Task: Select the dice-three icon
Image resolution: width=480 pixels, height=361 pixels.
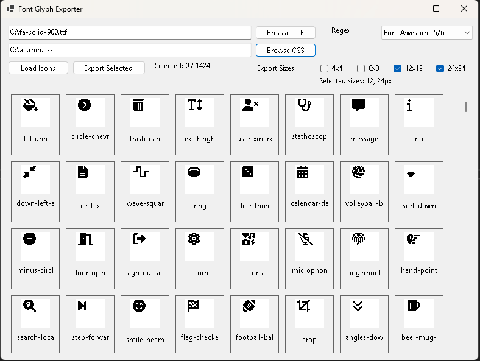Action: tap(255, 192)
